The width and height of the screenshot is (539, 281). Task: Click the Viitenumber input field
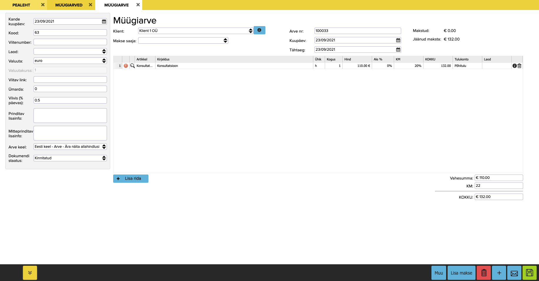click(x=70, y=42)
